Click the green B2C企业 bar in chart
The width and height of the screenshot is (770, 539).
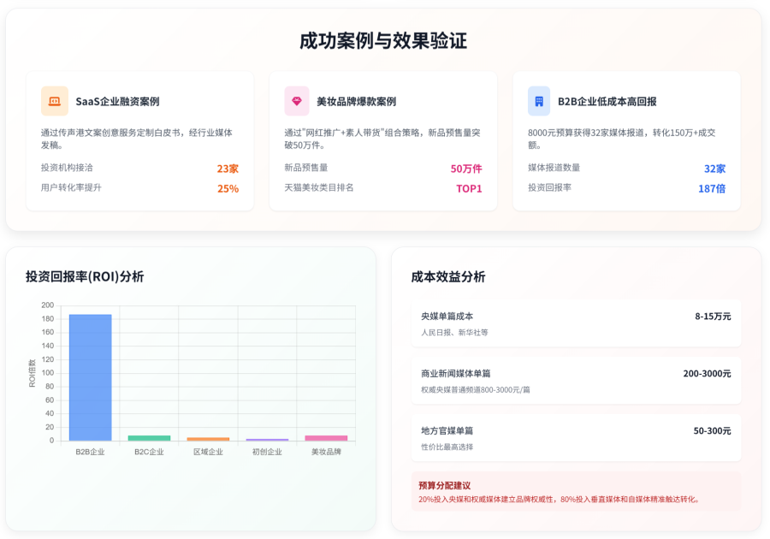(x=149, y=438)
